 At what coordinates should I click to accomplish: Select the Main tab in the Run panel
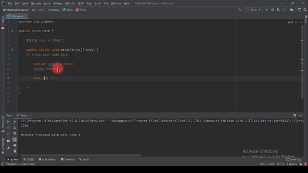tap(23, 115)
